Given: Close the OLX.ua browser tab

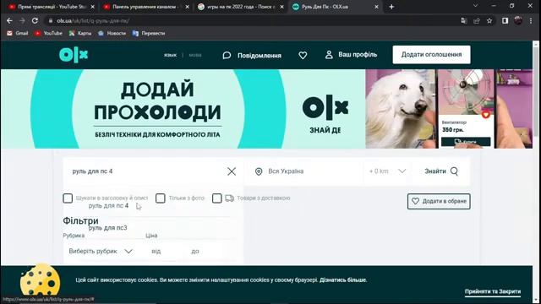Looking at the screenshot, I should pyautogui.click(x=376, y=7).
